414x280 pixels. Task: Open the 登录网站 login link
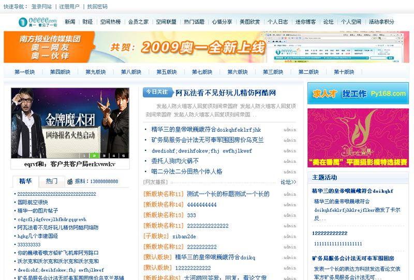tap(41, 7)
